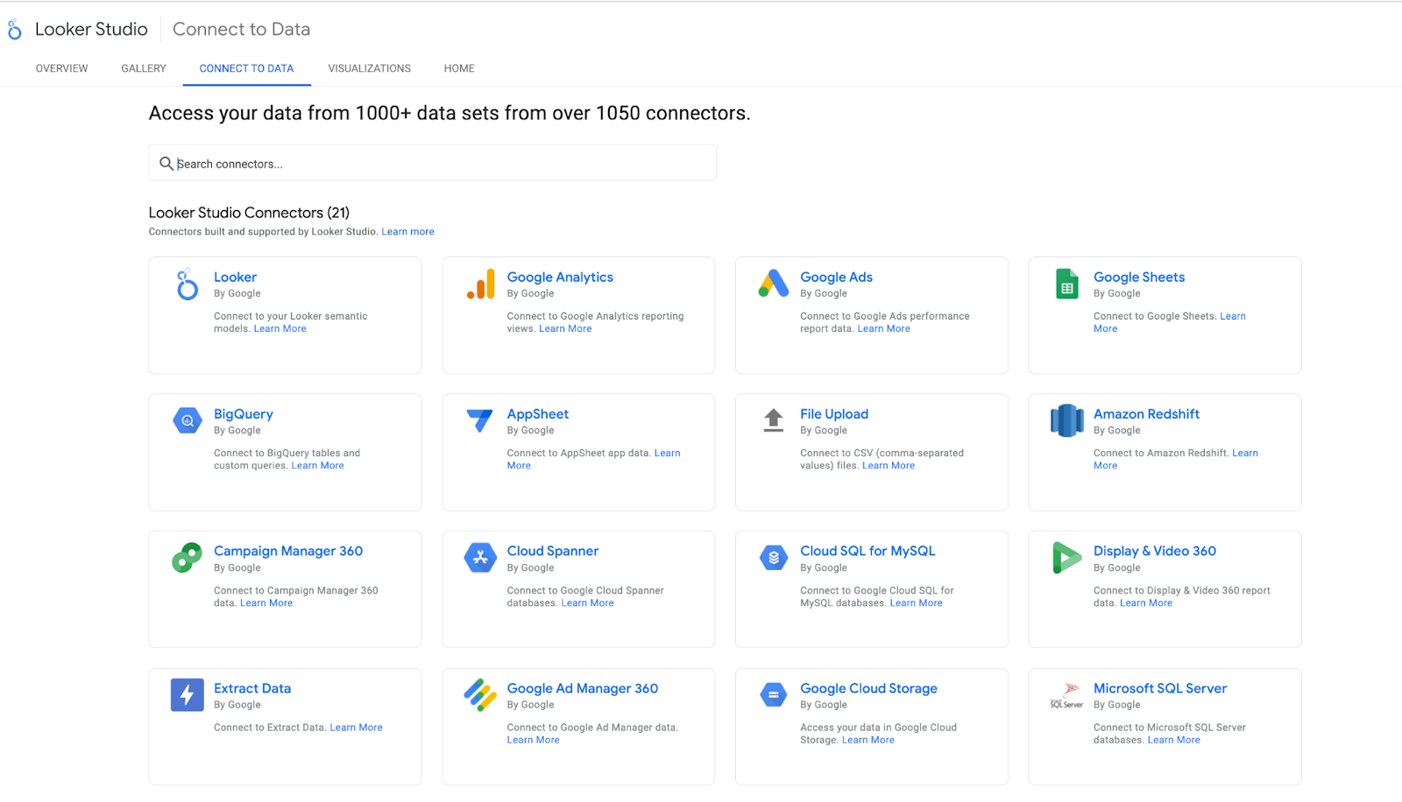1402x802 pixels.
Task: Click Learn more beside Looker Studio Connectors
Action: (407, 231)
